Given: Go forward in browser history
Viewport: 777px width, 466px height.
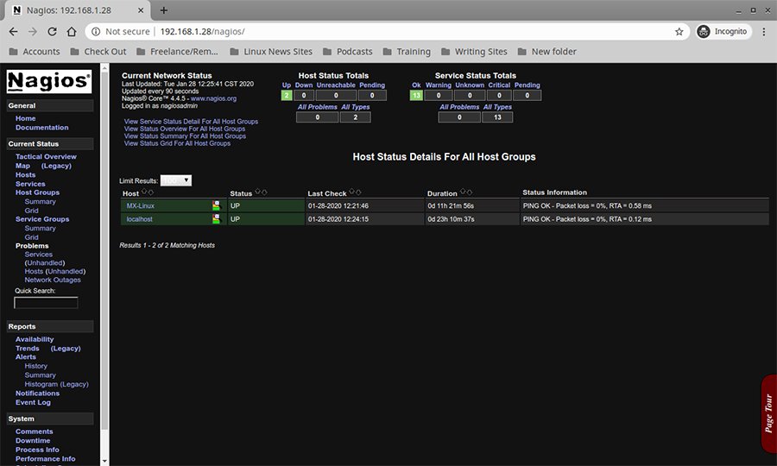Looking at the screenshot, I should 33,31.
